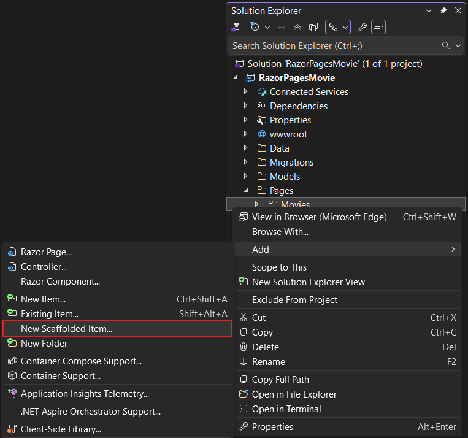The width and height of the screenshot is (468, 438).
Task: Select the Movies folder
Action: [x=295, y=204]
